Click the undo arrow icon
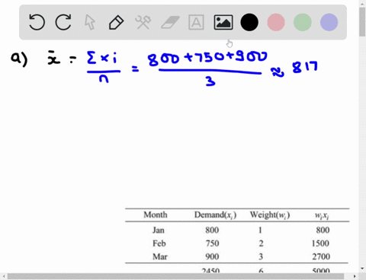Image resolution: width=366 pixels, height=280 pixels. (37, 22)
